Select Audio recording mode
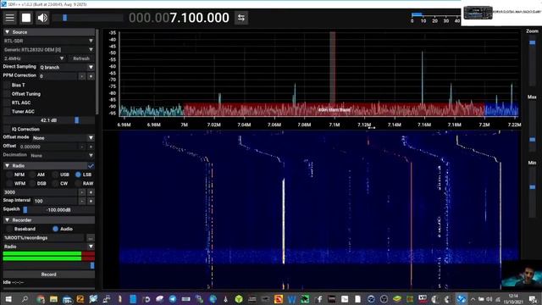This screenshot has width=542, height=305. pos(55,229)
